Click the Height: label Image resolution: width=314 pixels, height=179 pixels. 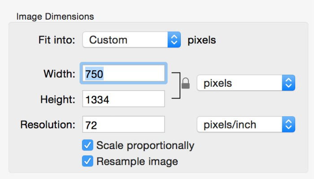click(58, 99)
